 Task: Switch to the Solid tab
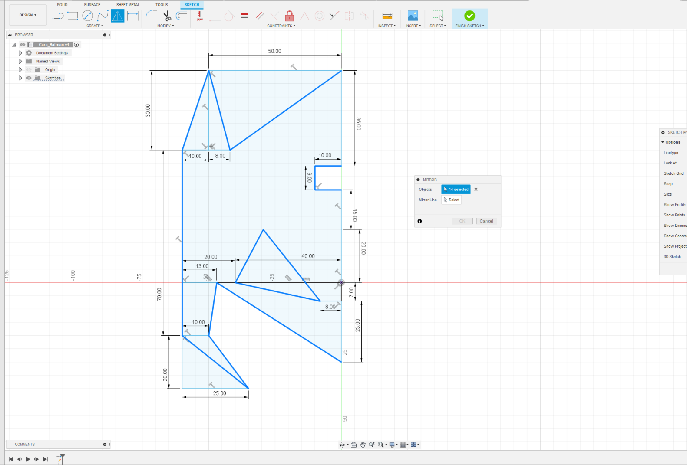coord(62,5)
